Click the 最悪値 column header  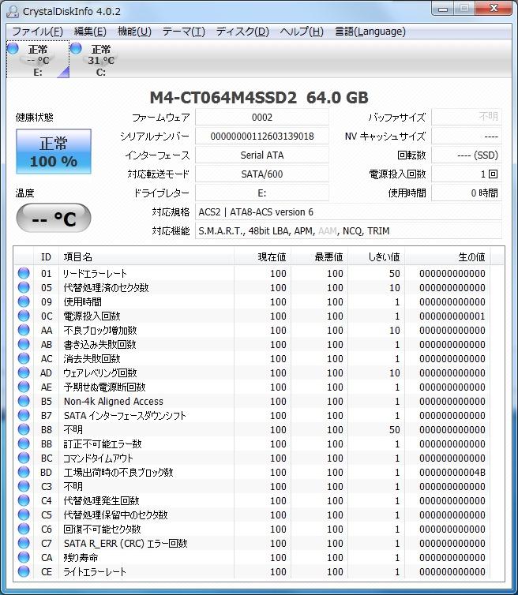(319, 257)
